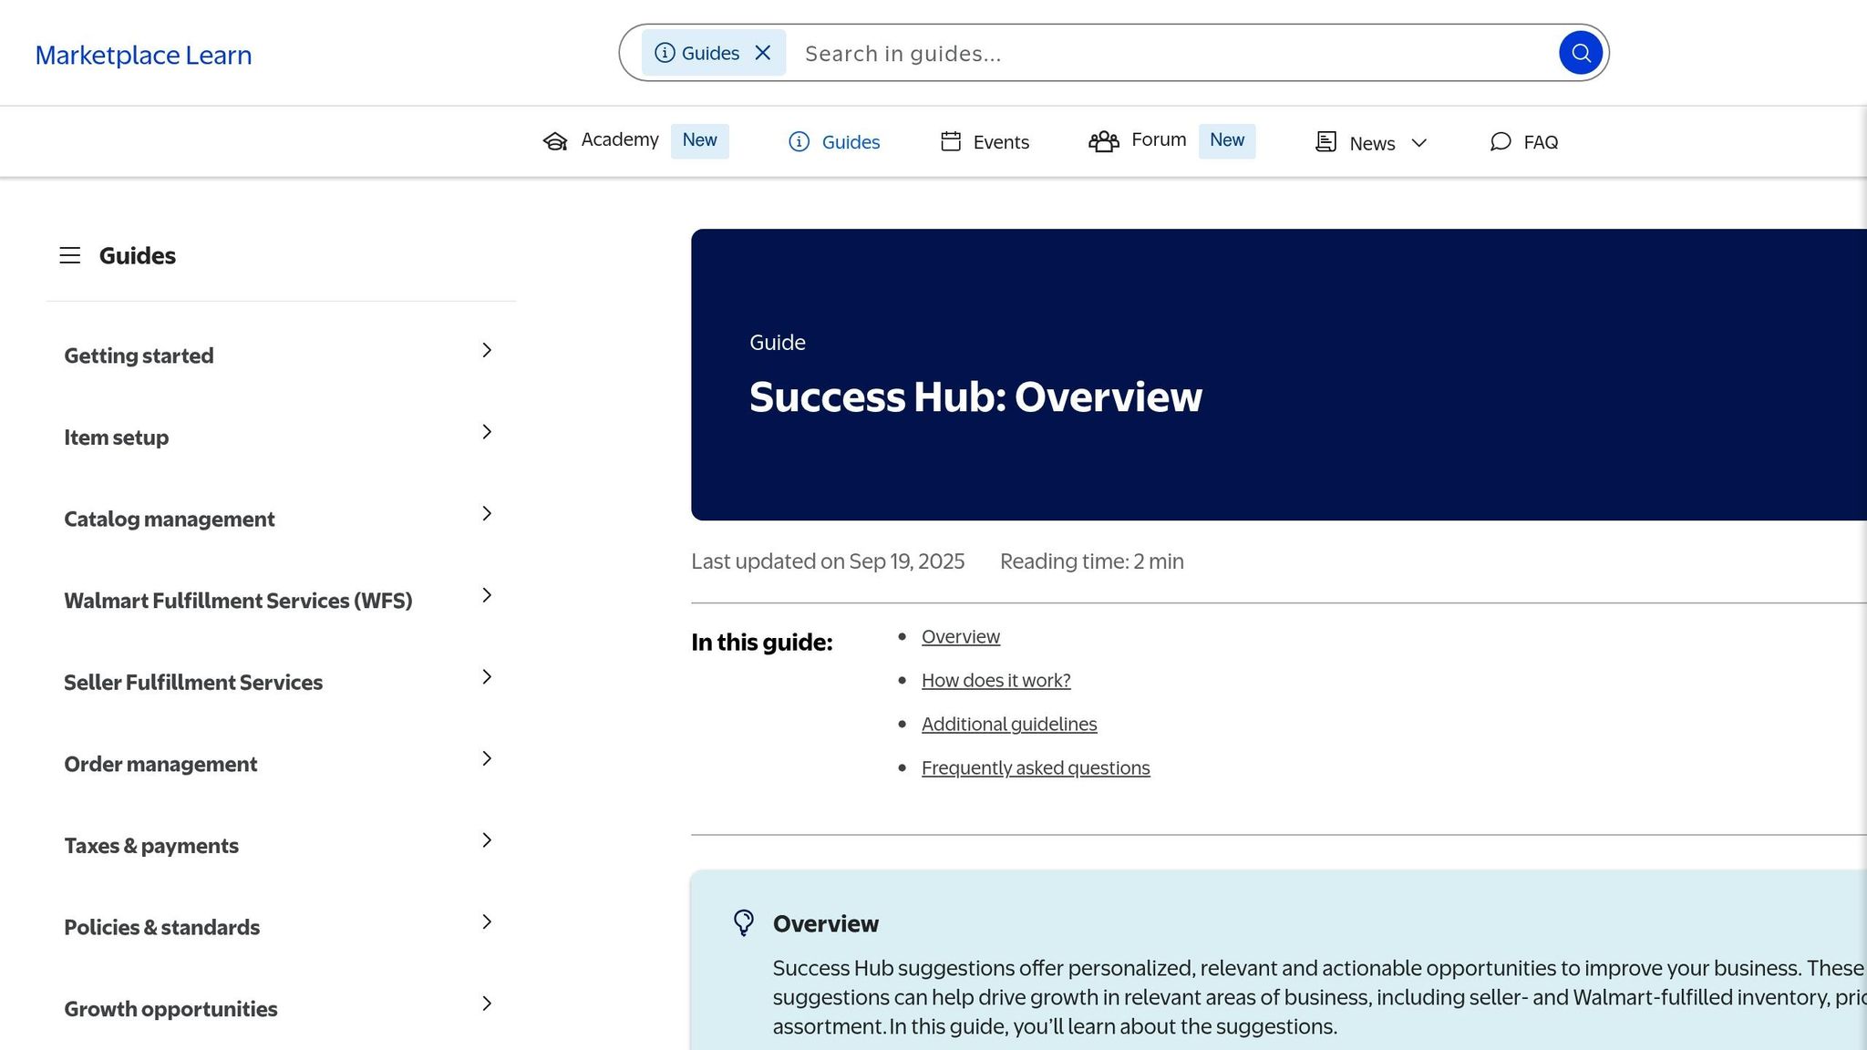This screenshot has width=1867, height=1050.
Task: Jump to Frequently asked questions link
Action: tap(1036, 767)
